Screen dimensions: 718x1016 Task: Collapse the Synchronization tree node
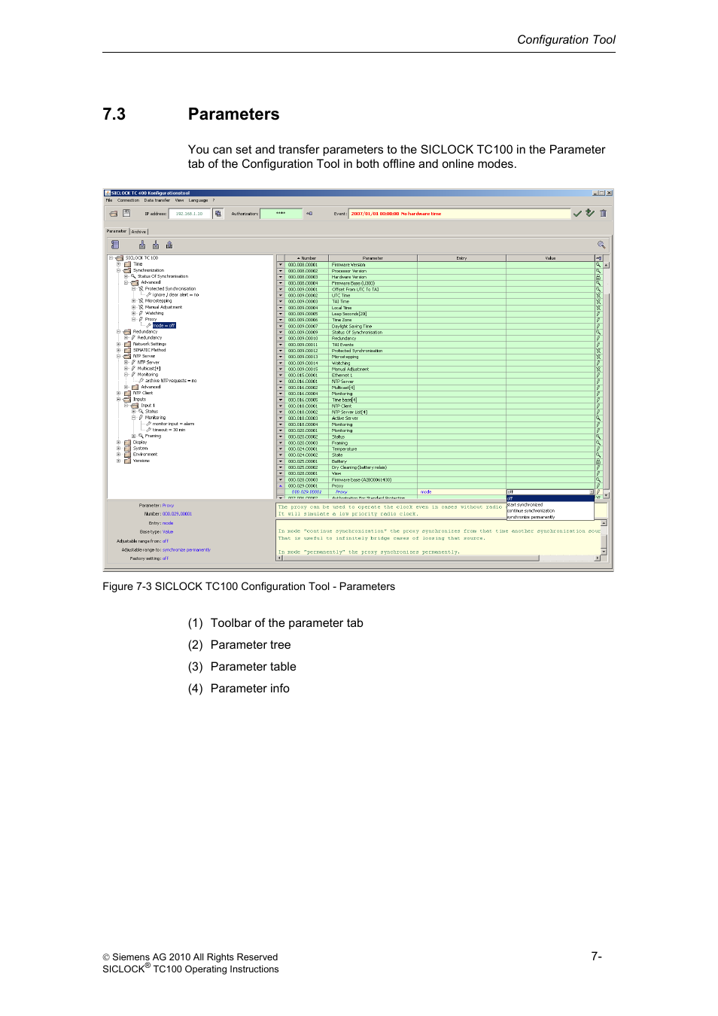[x=118, y=270]
